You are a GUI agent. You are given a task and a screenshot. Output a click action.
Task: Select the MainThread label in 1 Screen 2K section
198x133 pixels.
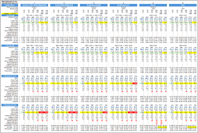tap(15, 23)
